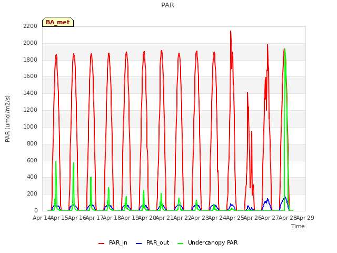Click the Apr 19 x-axis label
This screenshot has width=337, height=253.
pyautogui.click(x=130, y=218)
